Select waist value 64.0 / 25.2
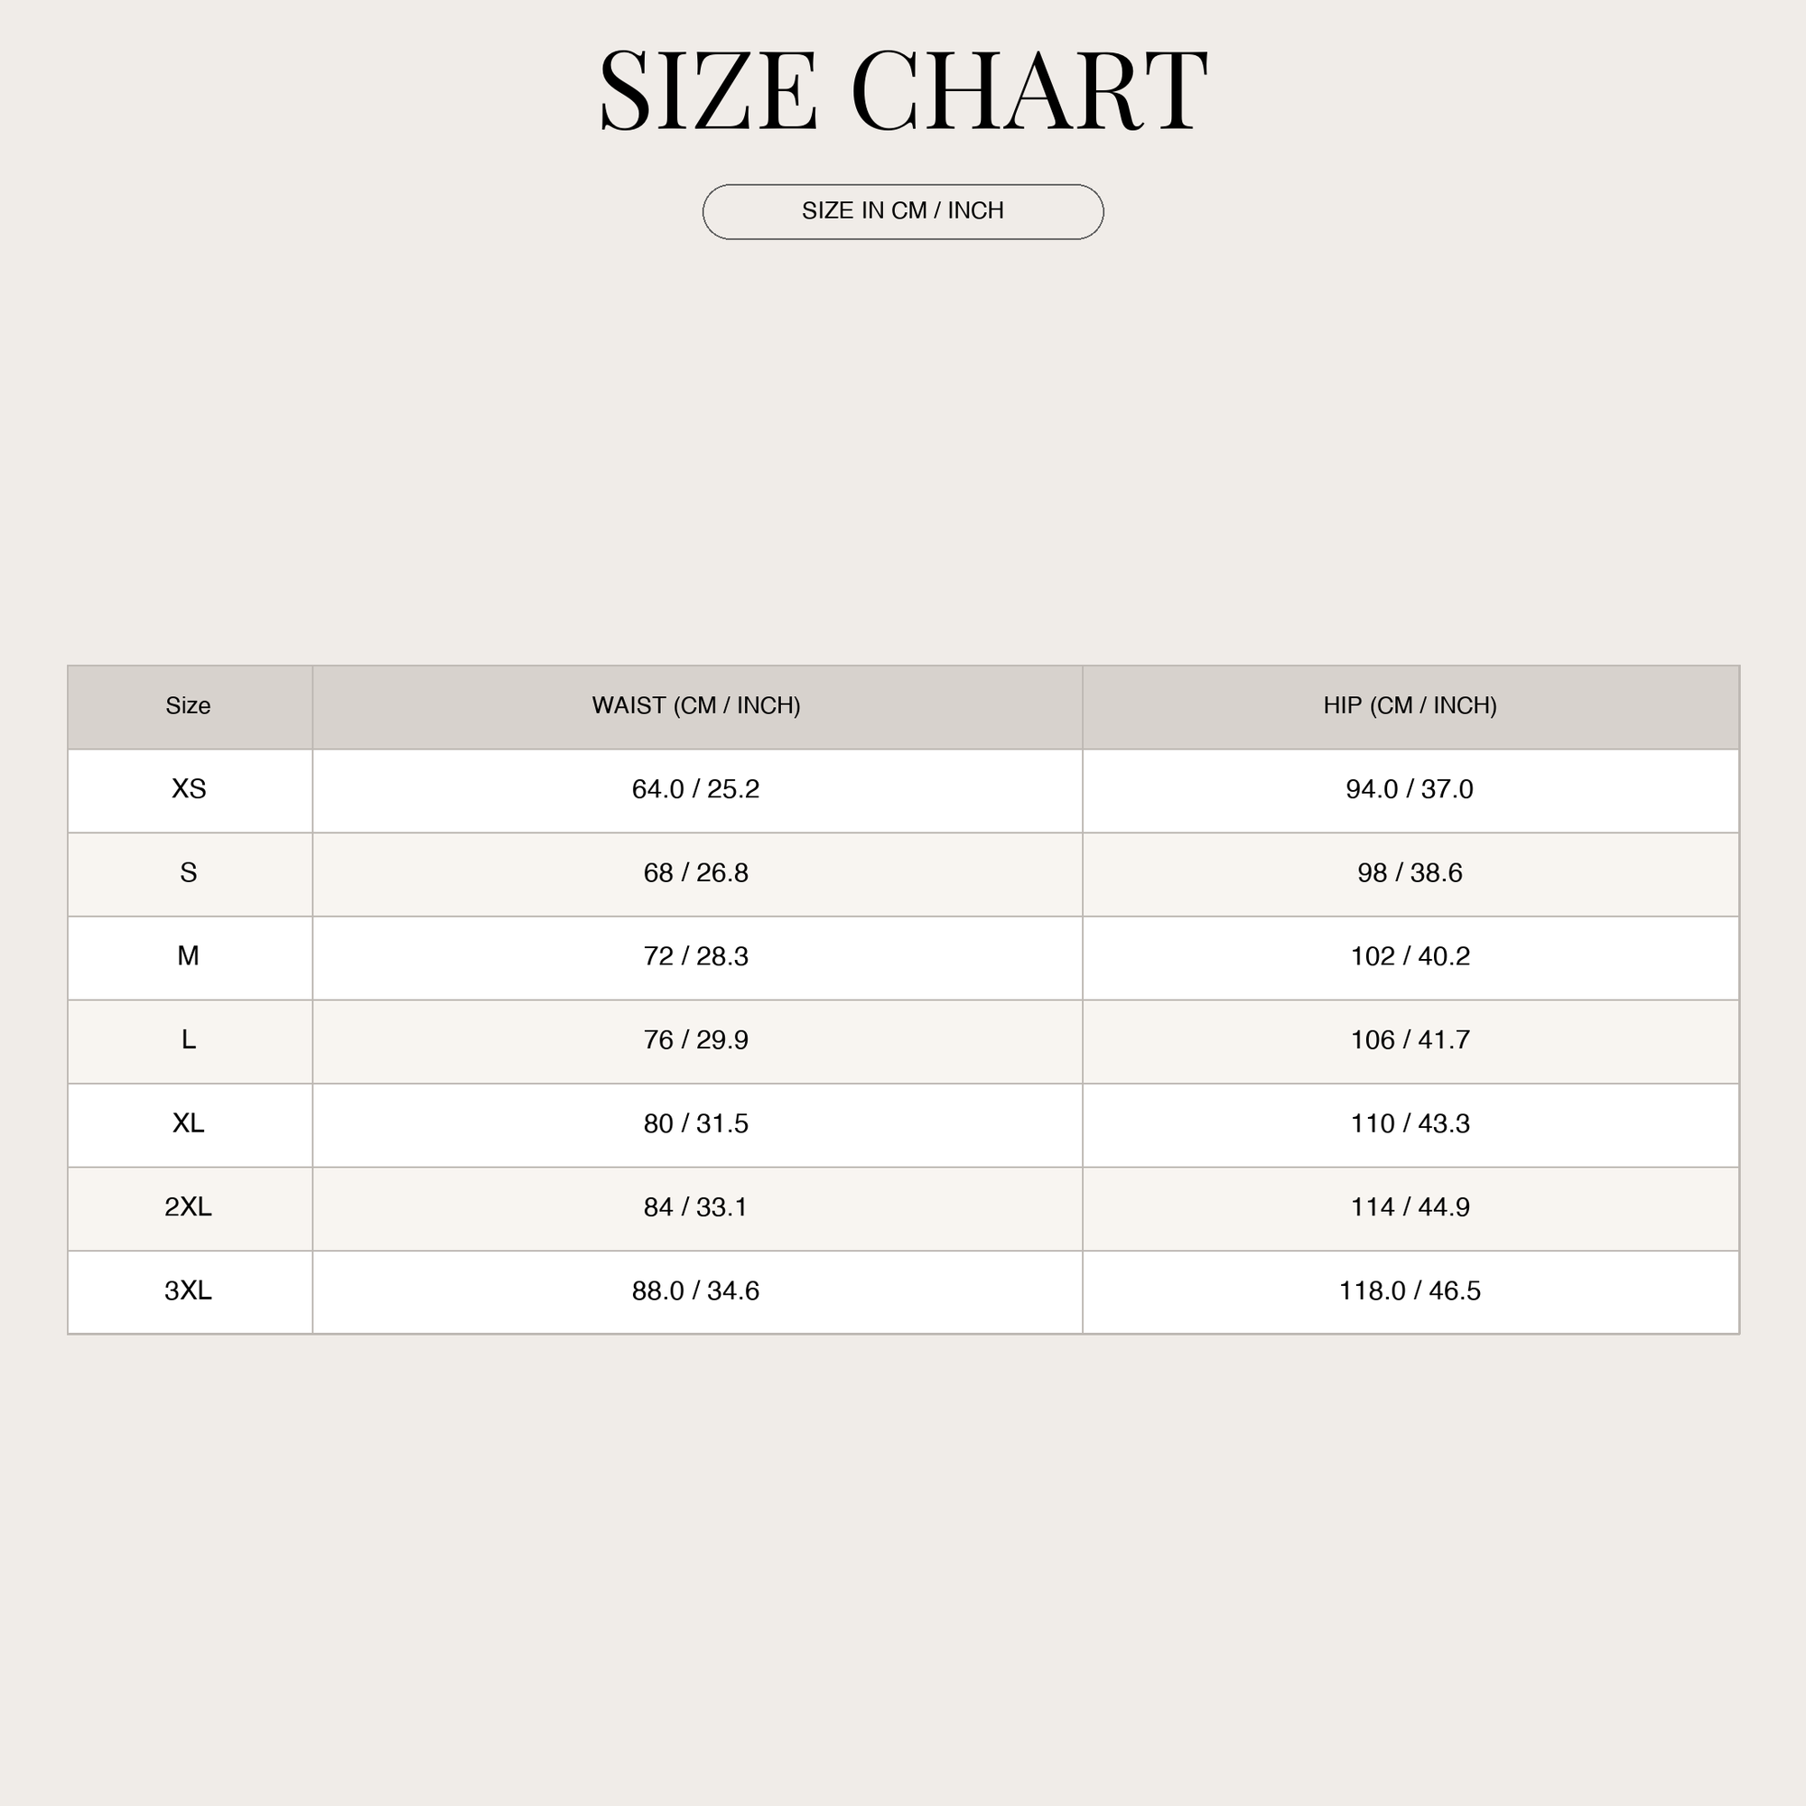Screen dimensions: 1806x1806 [695, 789]
